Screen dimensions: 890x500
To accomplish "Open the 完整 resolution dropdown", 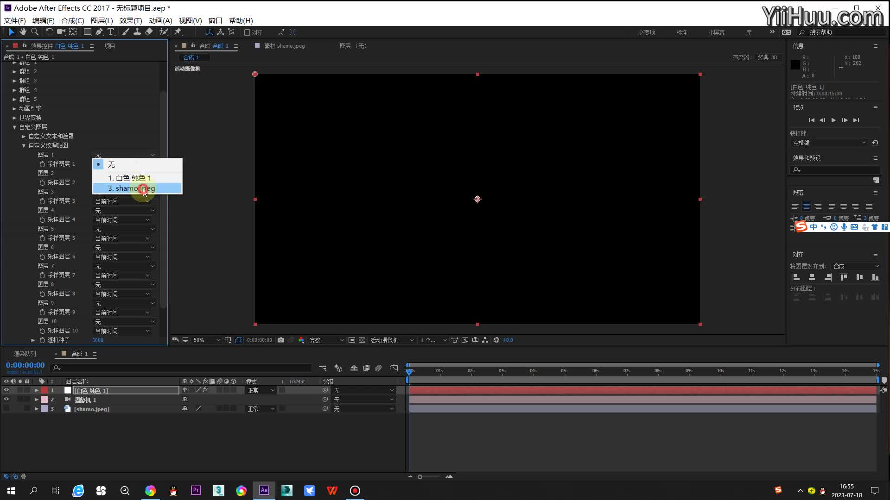I will tap(326, 340).
